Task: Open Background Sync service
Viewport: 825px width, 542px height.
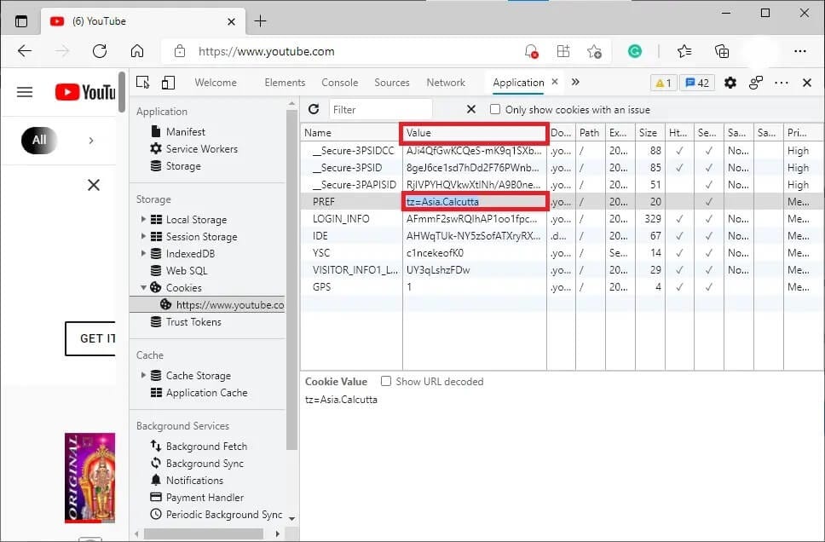Action: click(205, 463)
